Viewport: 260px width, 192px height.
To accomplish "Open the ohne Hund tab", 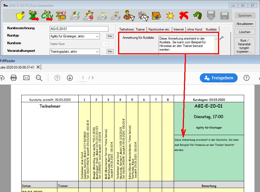I will 194,29.
